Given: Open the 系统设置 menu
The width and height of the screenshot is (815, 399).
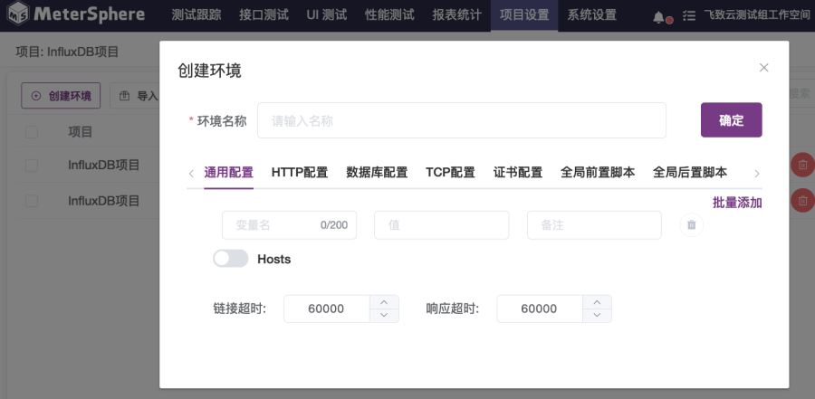Looking at the screenshot, I should pos(592,15).
